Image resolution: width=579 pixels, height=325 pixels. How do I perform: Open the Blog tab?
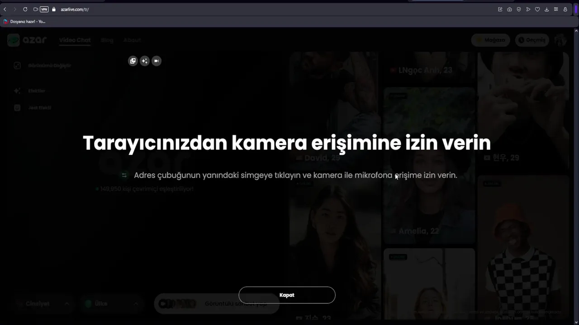107,40
